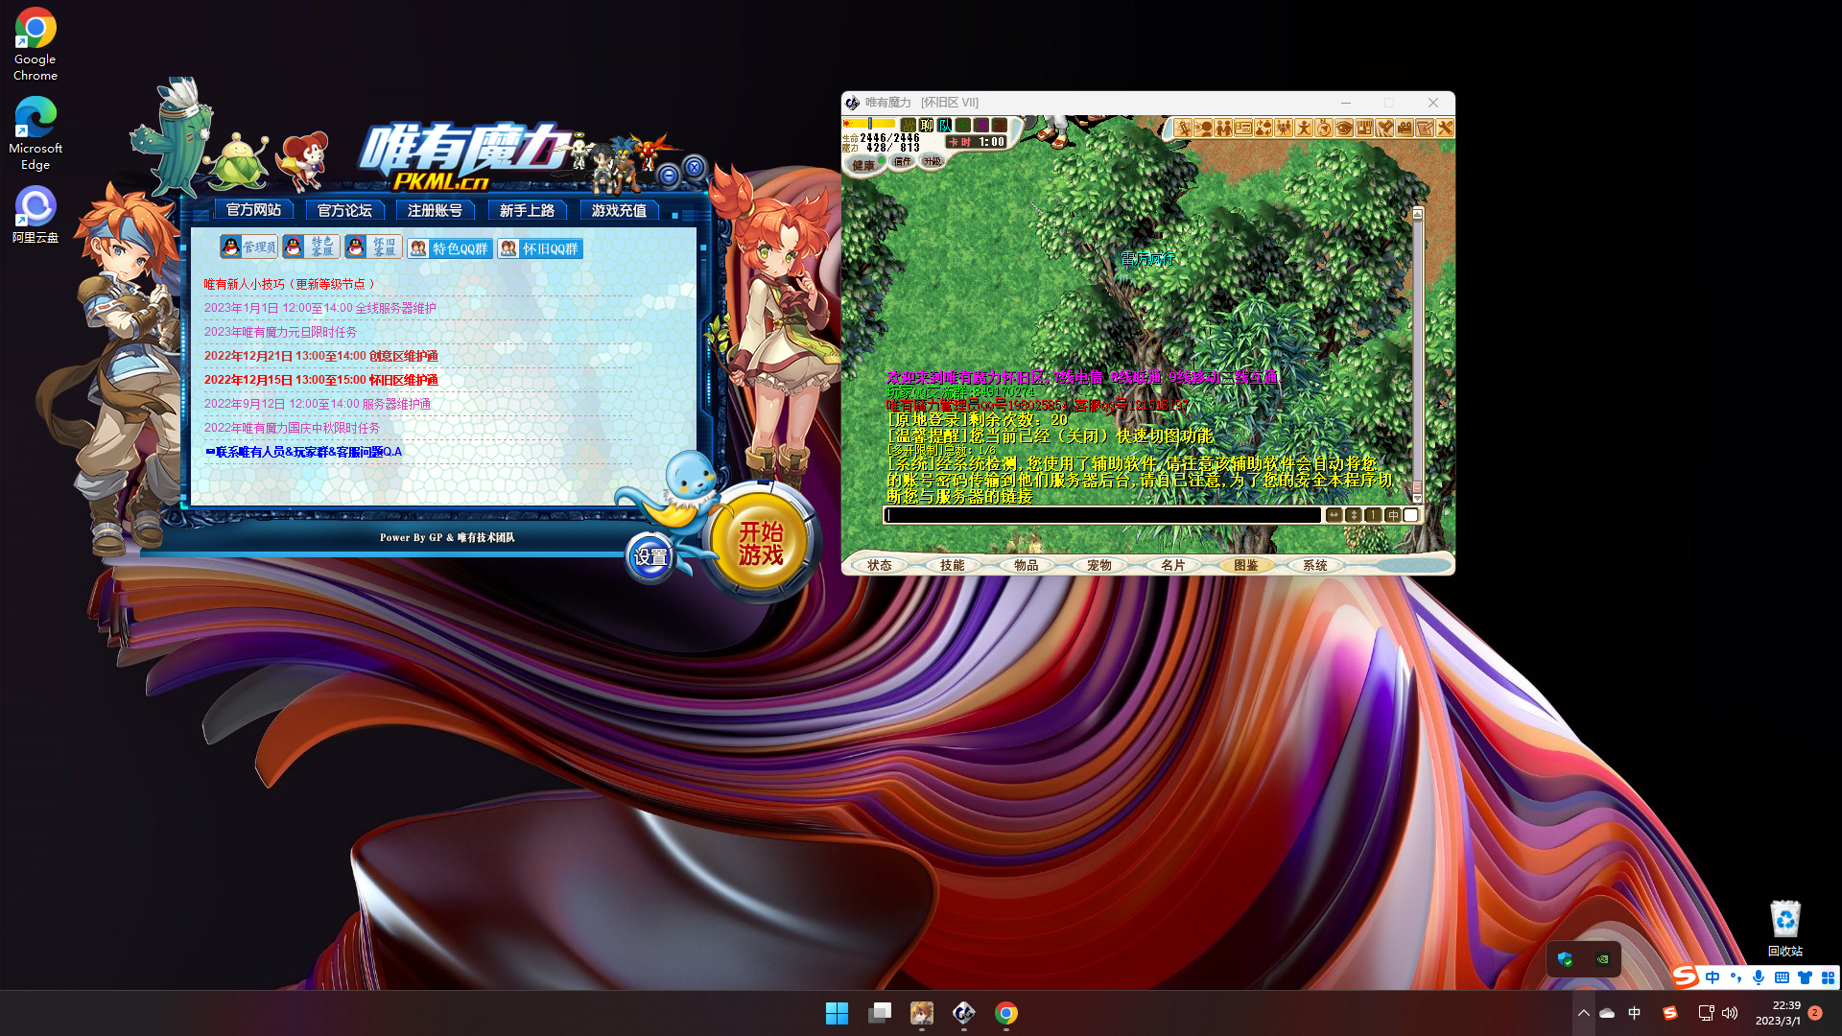Click the 开始游戏 start button
This screenshot has height=1036, width=1842.
point(761,543)
